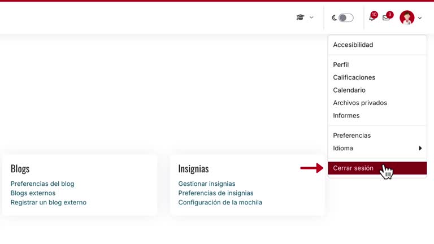This screenshot has width=434, height=244.
Task: Toggle the dark mode switch
Action: (346, 18)
